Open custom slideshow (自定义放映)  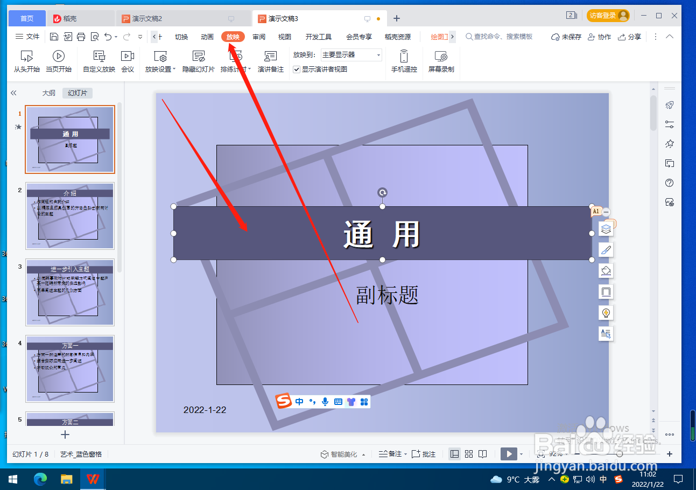point(99,61)
